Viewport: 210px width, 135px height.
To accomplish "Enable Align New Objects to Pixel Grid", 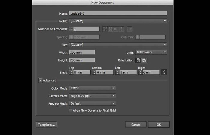I will 71,110.
